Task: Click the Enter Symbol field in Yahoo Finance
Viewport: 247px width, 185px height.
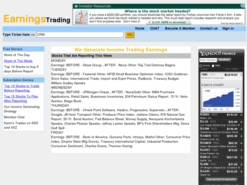Action: [208, 60]
